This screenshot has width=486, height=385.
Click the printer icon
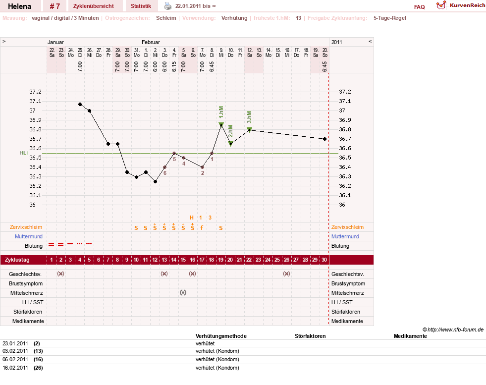click(x=167, y=6)
